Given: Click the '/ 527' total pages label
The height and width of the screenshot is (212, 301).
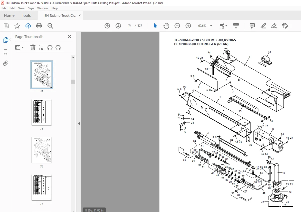Looking at the screenshot, I should (138, 26).
